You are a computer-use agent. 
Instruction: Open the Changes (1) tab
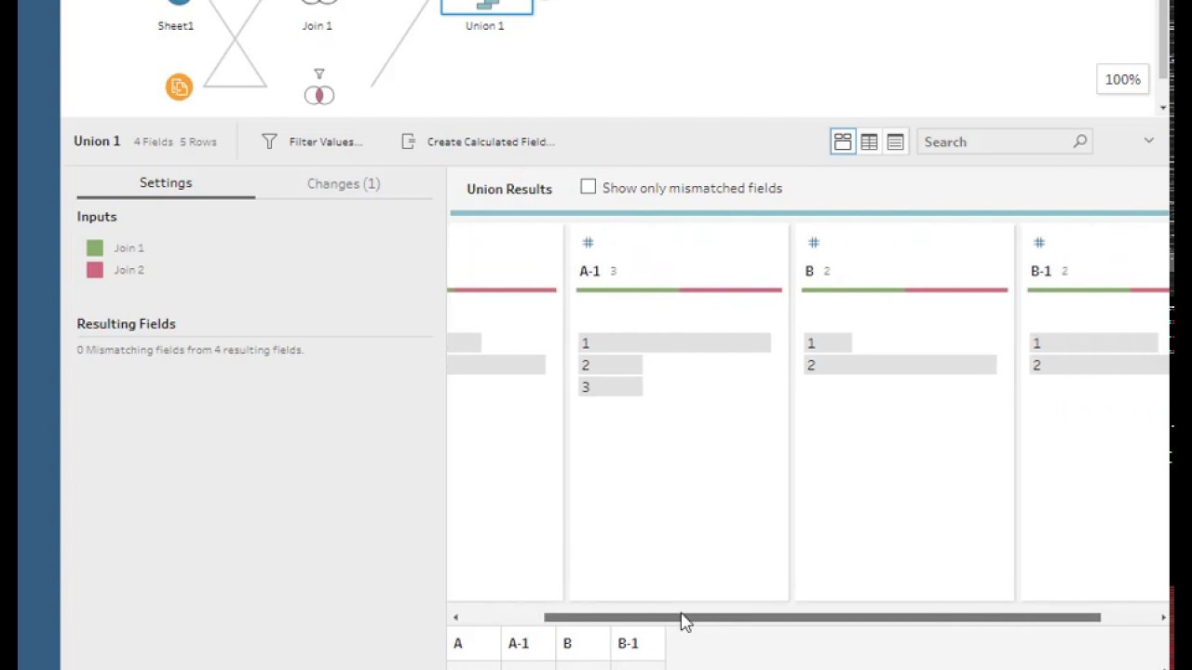(344, 183)
